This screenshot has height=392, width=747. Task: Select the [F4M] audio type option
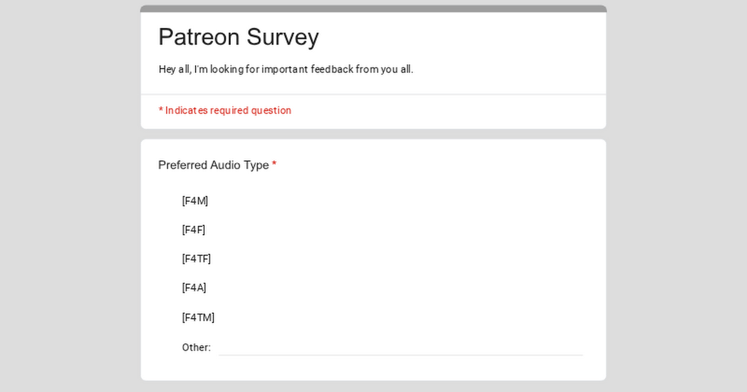click(x=195, y=201)
